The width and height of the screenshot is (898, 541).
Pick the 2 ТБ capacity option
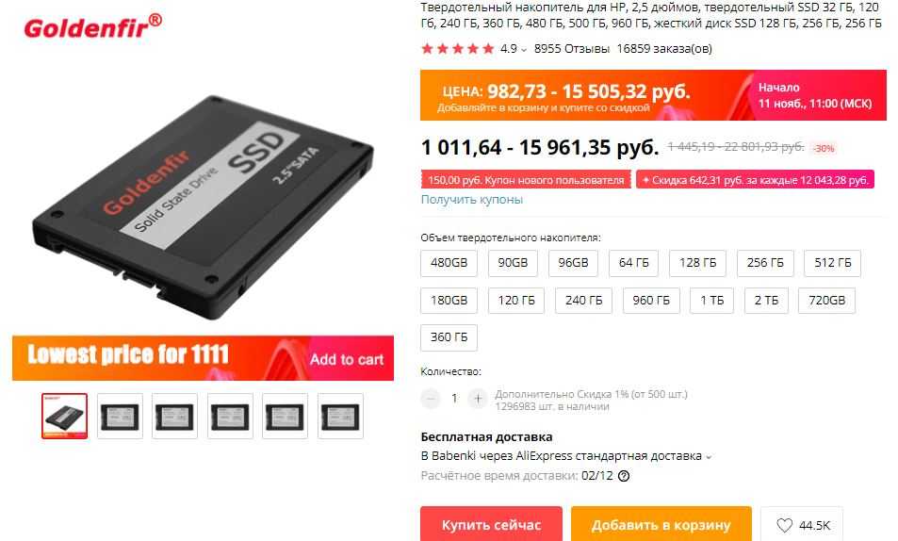[766, 301]
